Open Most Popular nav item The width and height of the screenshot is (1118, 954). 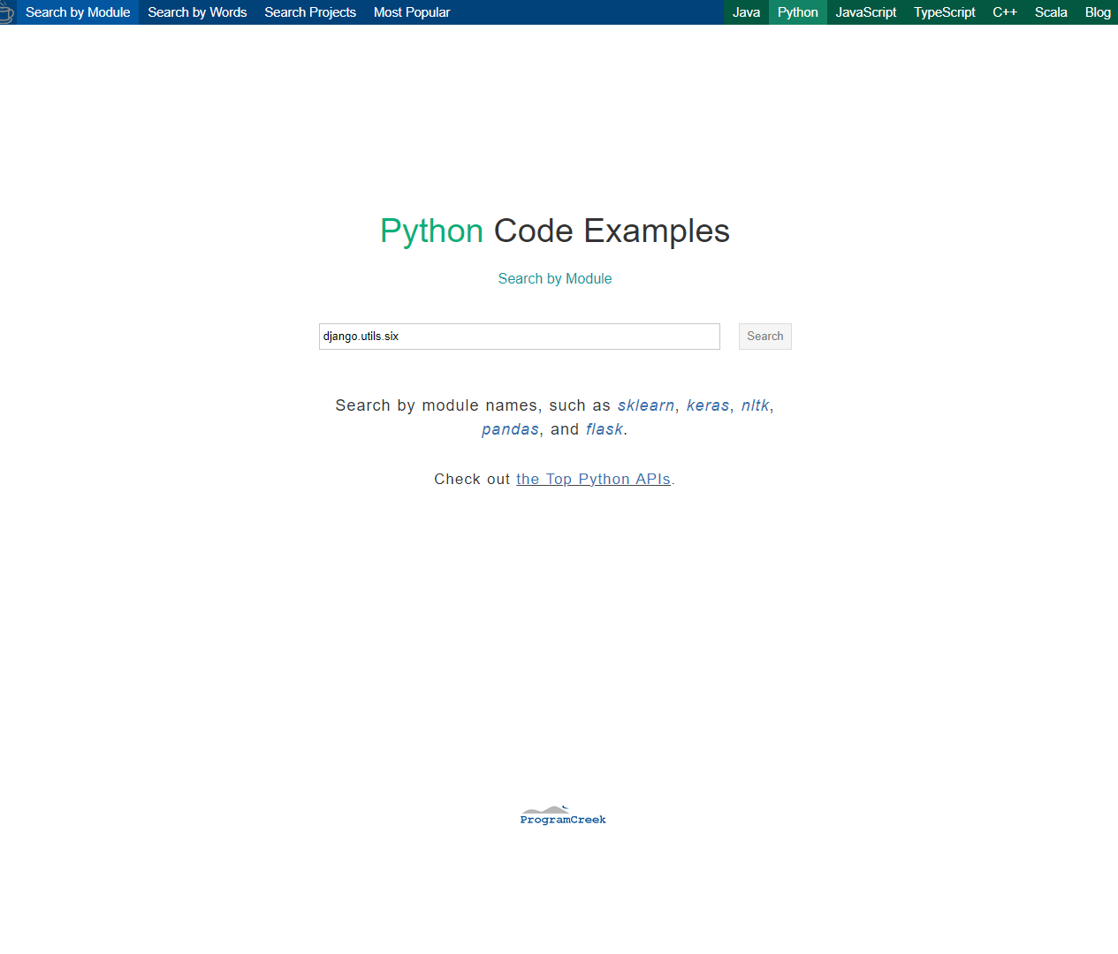pos(412,12)
